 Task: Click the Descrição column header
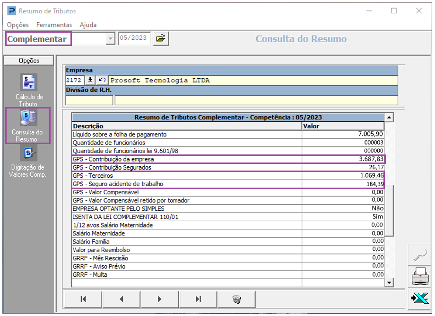pos(187,126)
